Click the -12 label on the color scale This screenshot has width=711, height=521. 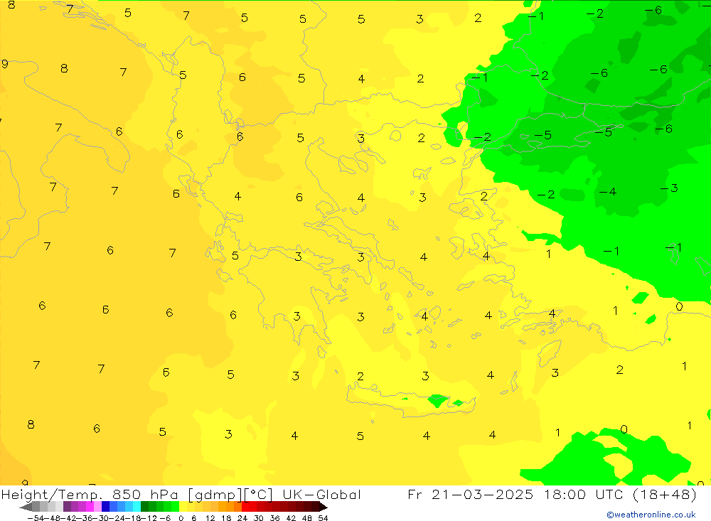(x=149, y=518)
